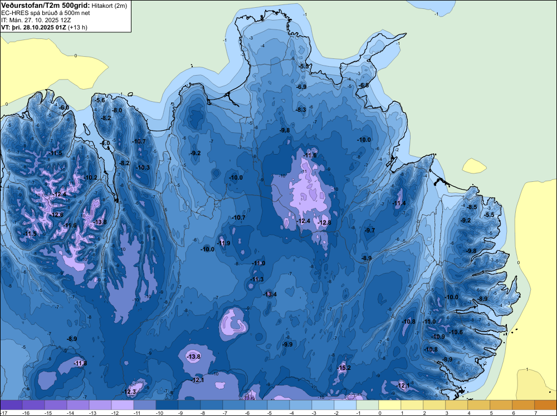Click the 7 label on the color scale
Viewport: 557px width, 416px height.
536,413
